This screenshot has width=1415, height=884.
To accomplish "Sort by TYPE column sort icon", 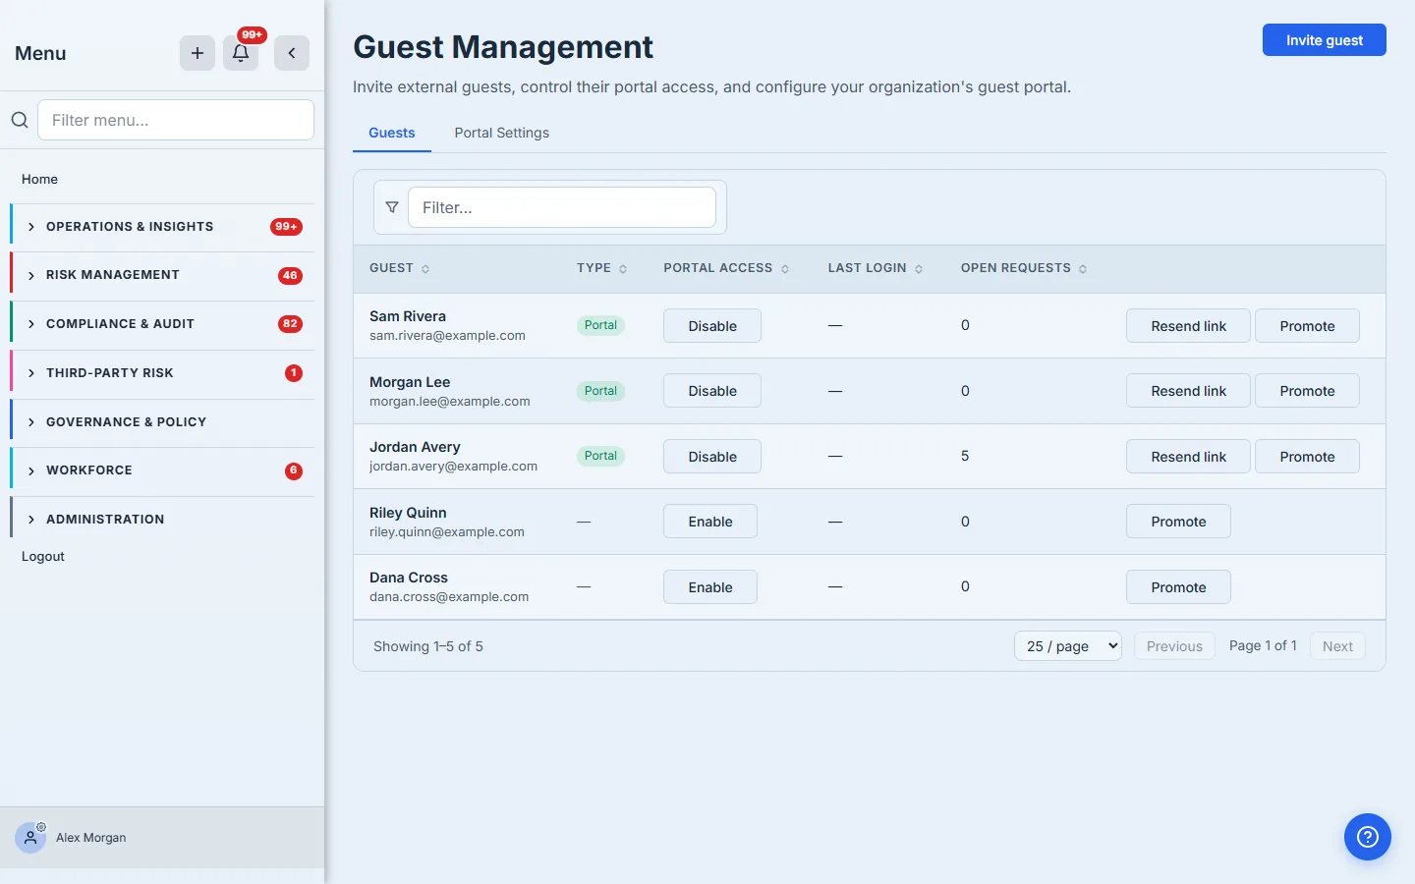I will pyautogui.click(x=623, y=269).
